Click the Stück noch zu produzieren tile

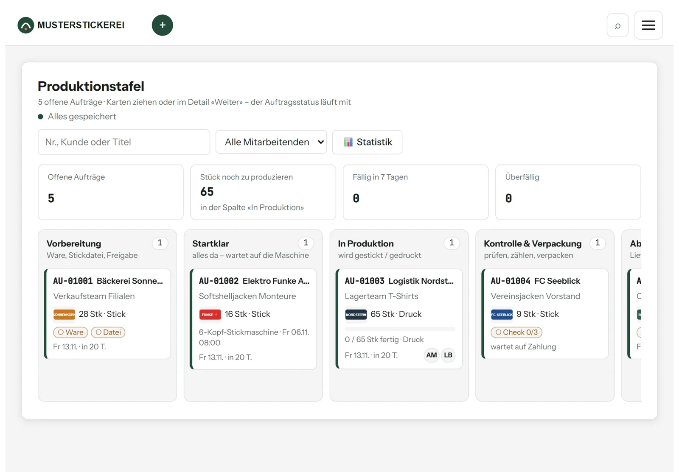point(263,192)
